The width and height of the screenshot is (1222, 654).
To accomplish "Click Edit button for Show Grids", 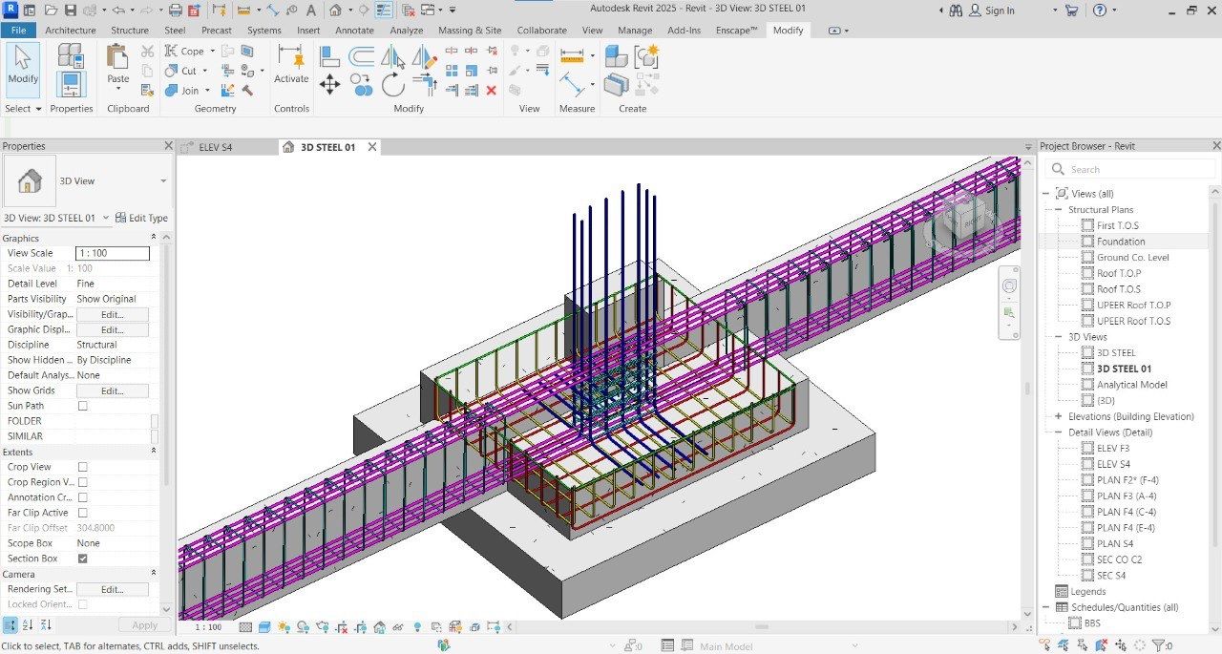I will pos(113,390).
